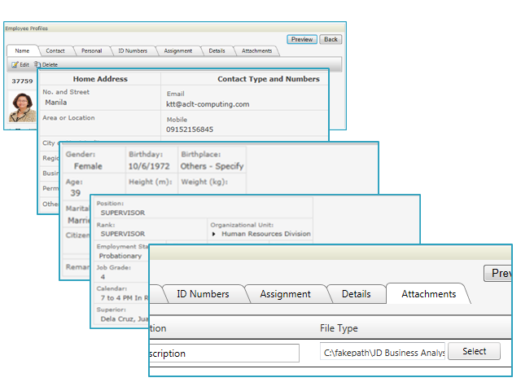The height and width of the screenshot is (391, 521).
Task: Open the Name tab
Action: point(22,51)
